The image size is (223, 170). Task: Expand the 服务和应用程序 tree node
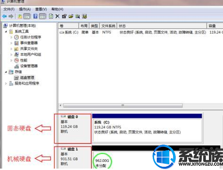click(6, 83)
